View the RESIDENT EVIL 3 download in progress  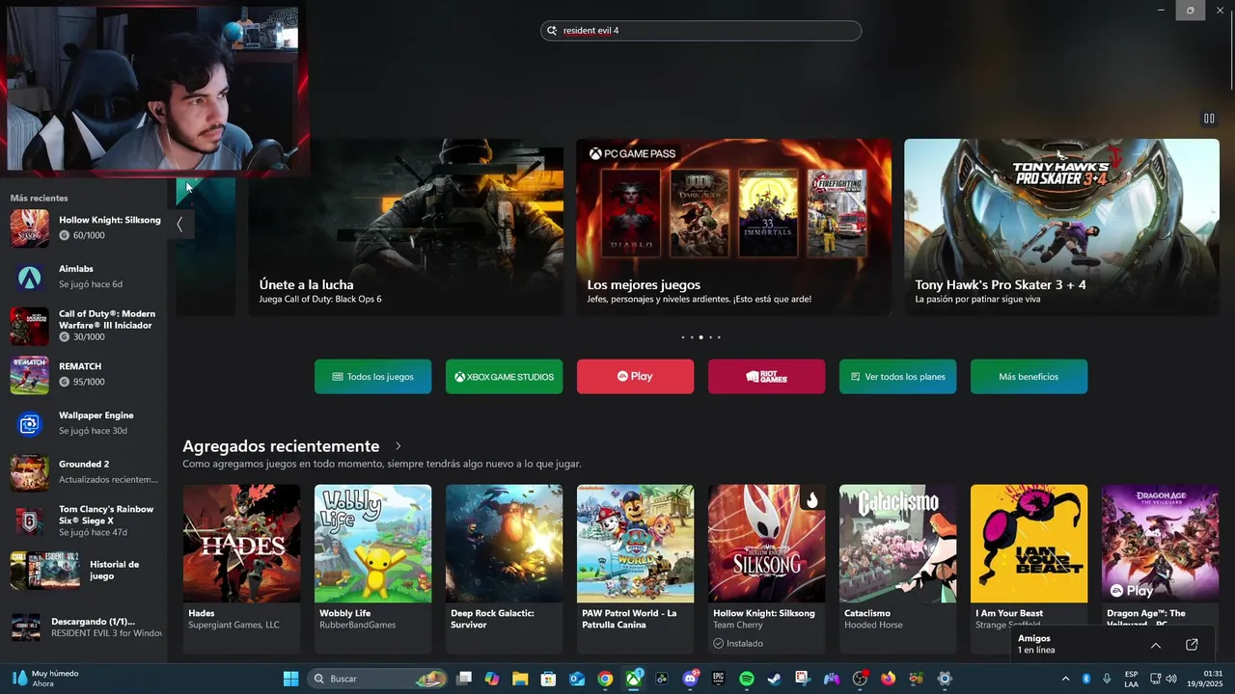coord(85,627)
